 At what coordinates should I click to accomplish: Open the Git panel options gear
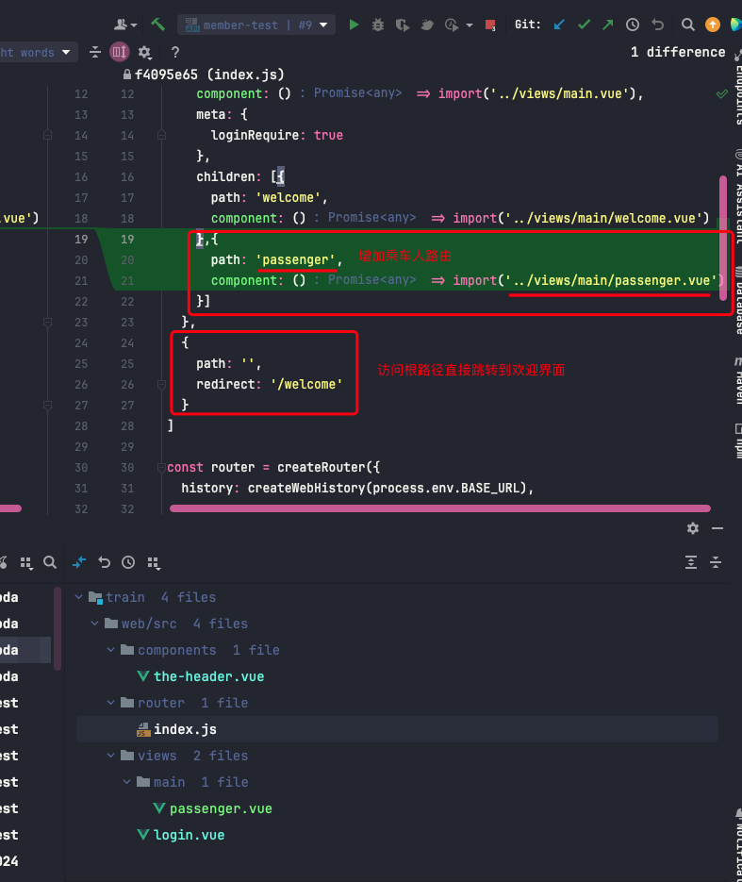point(693,528)
